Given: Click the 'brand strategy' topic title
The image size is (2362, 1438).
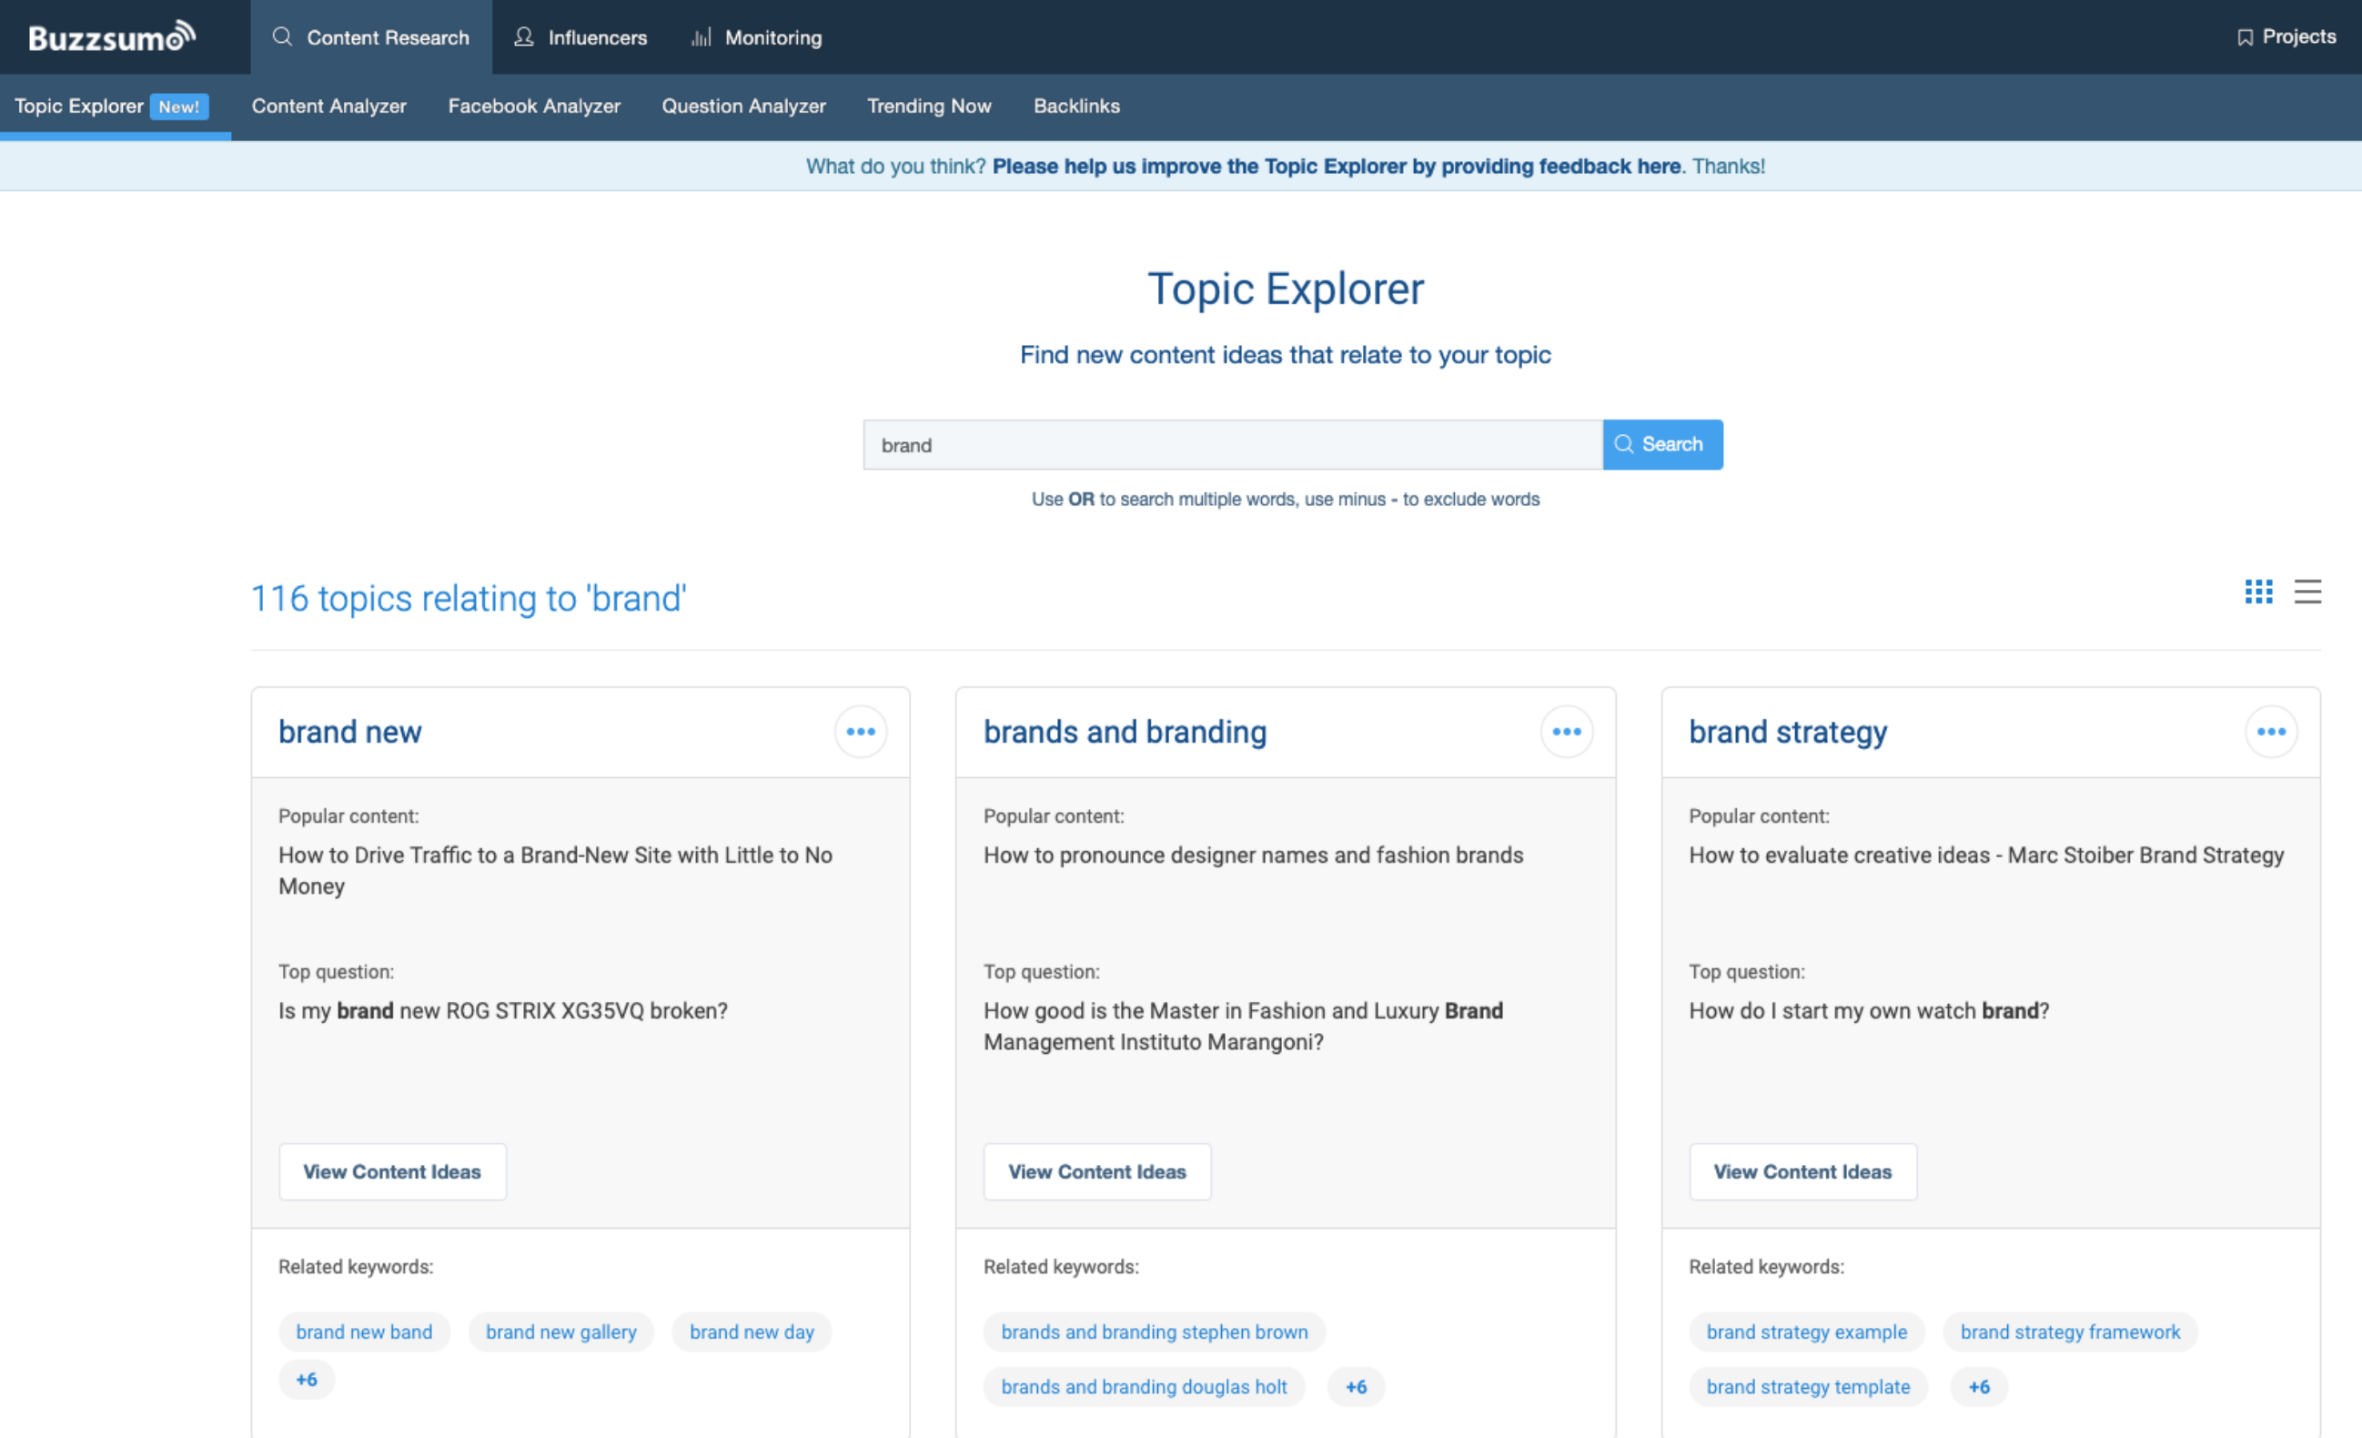Looking at the screenshot, I should [1788, 732].
